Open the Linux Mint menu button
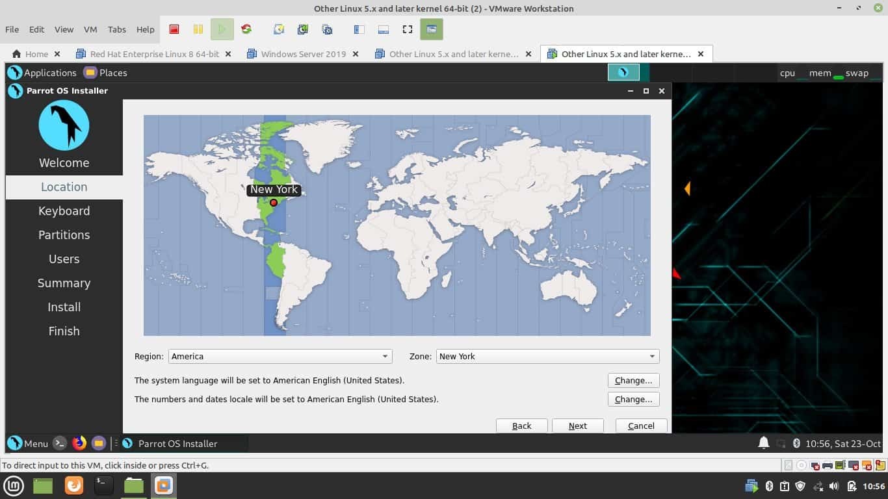This screenshot has height=499, width=888. point(14,485)
